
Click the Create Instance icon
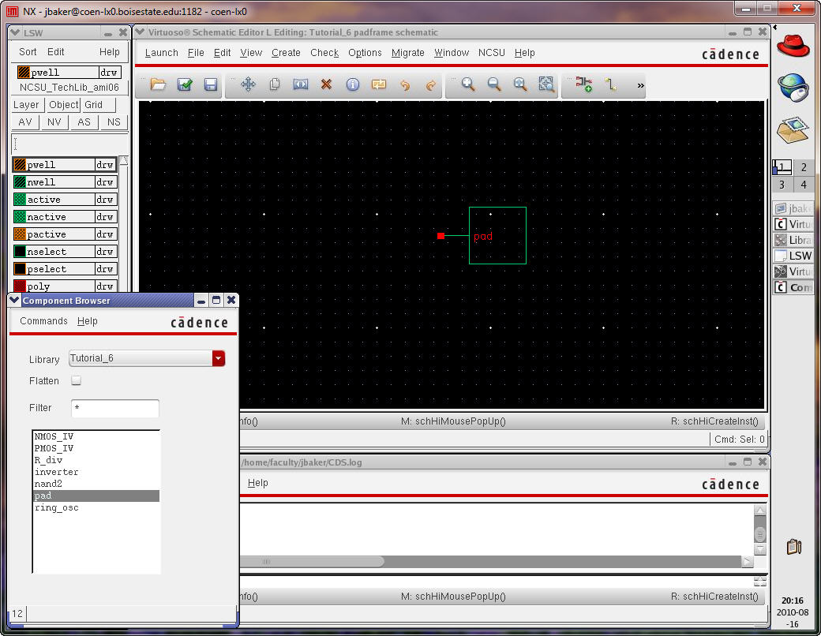583,84
